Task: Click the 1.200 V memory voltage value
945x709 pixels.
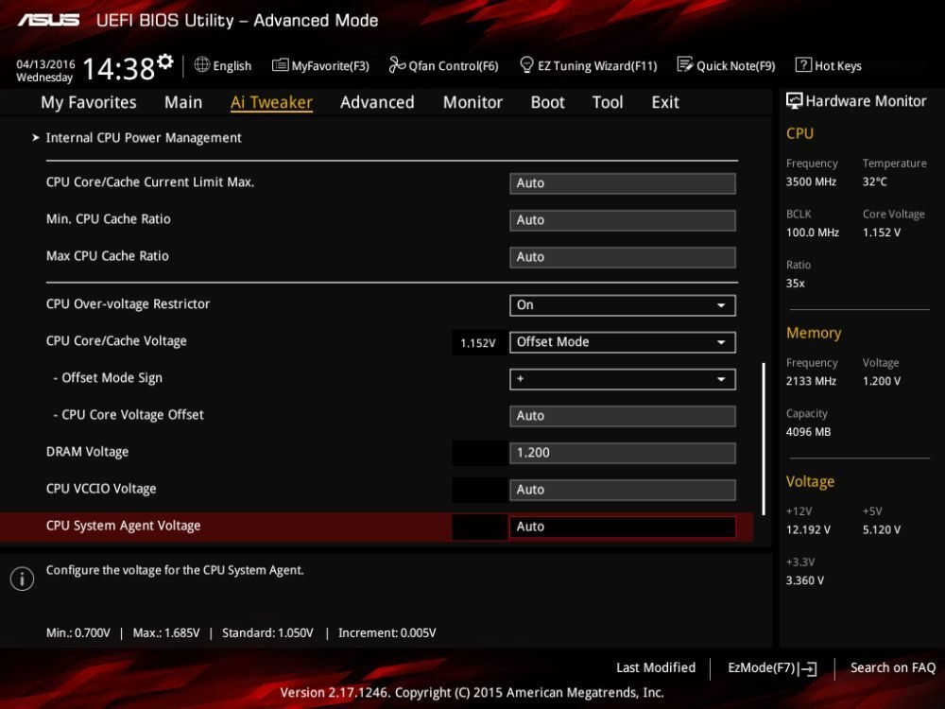Action: pos(881,381)
